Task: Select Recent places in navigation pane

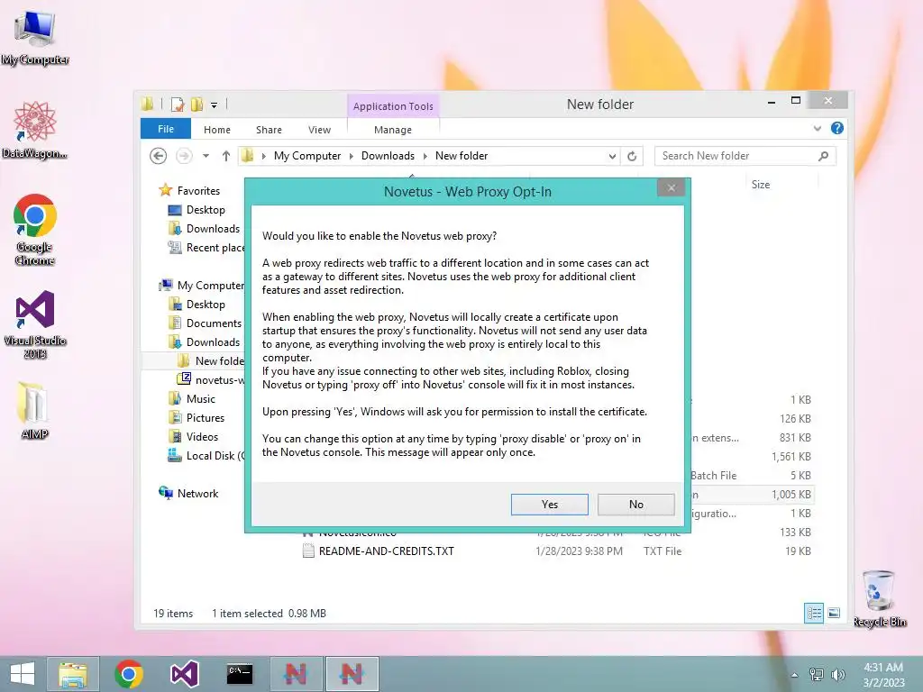Action: [x=206, y=248]
